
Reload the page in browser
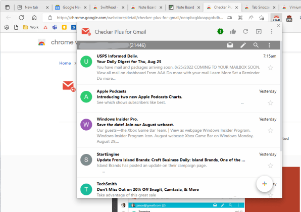(21, 18)
